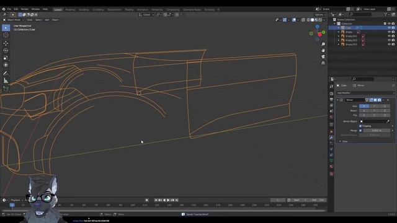Open the Mirror modifier extras dropdown arrow
Image resolution: width=397 pixels, height=223 pixels.
[383, 100]
